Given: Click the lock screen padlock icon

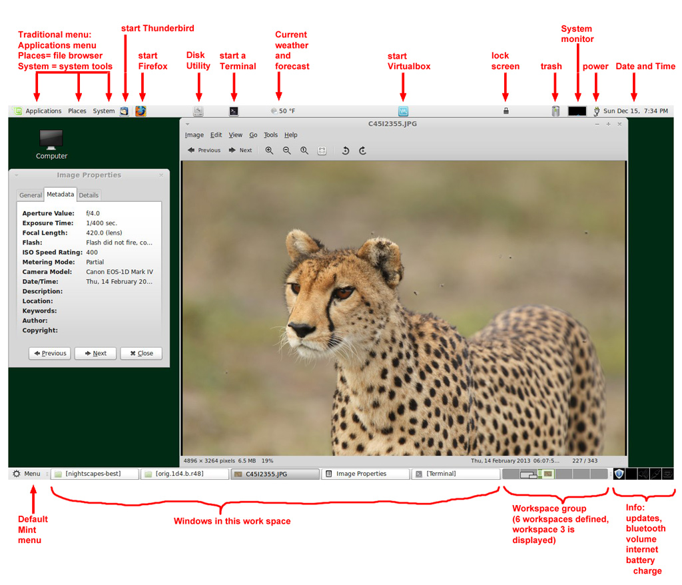Looking at the screenshot, I should point(506,111).
